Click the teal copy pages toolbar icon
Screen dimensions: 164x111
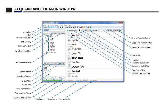pos(49,27)
